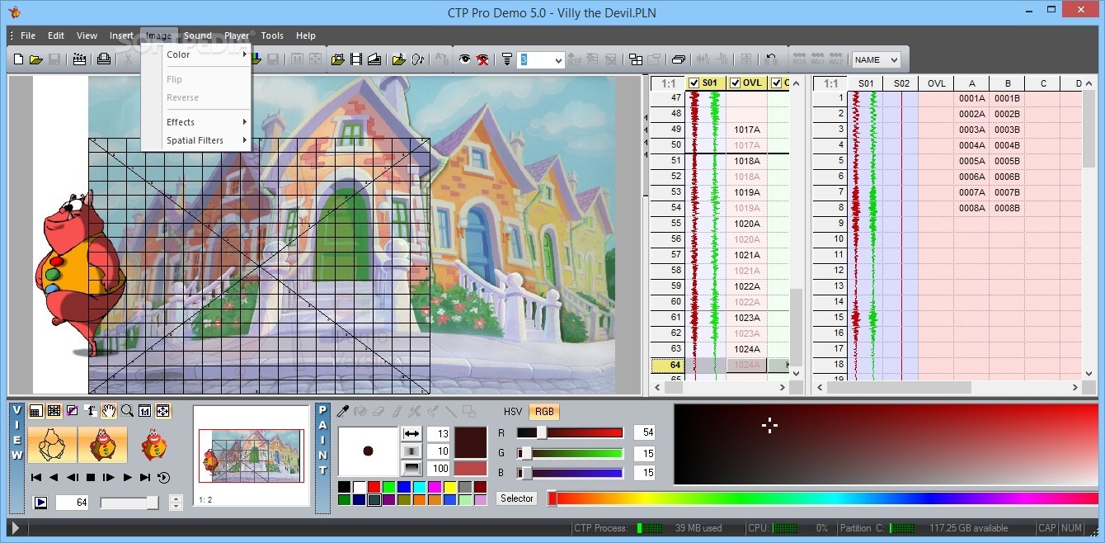Screen dimensions: 1105x543
Task: Toggle the eye visibility icon in toolbar
Action: point(464,59)
